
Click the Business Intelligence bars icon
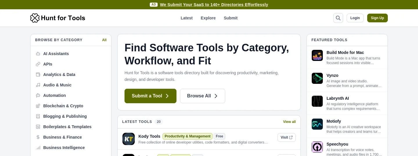point(38,148)
